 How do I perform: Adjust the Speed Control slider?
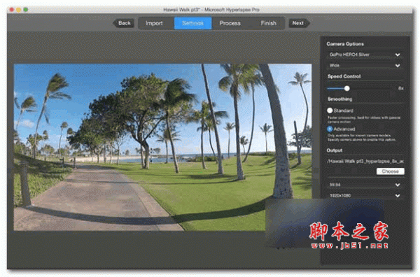[346, 88]
